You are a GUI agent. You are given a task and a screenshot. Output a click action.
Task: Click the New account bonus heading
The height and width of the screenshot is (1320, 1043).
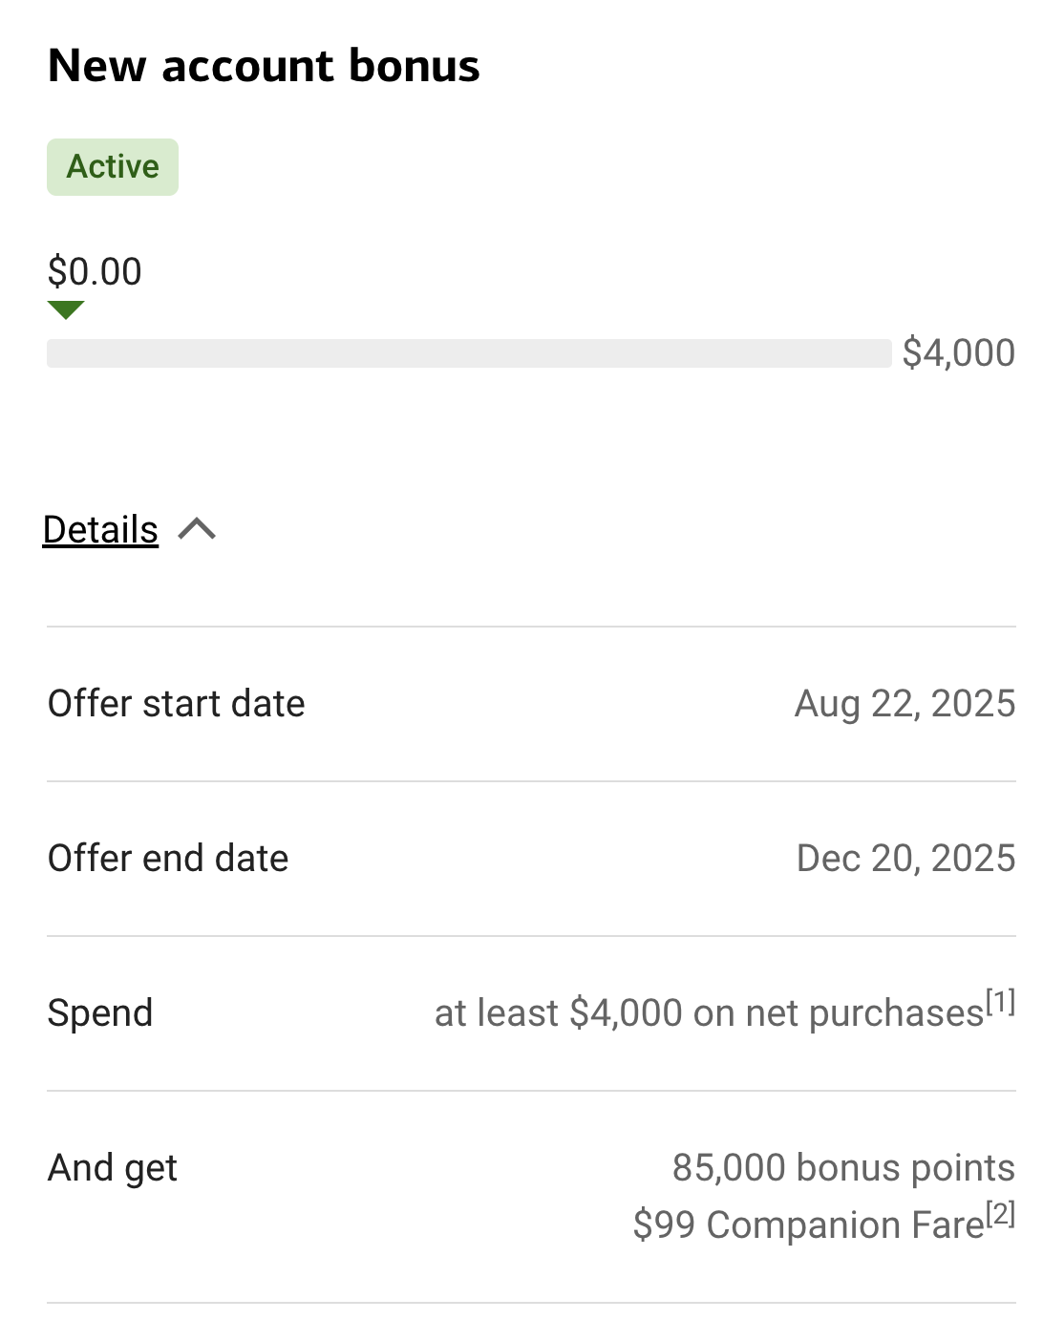[264, 66]
